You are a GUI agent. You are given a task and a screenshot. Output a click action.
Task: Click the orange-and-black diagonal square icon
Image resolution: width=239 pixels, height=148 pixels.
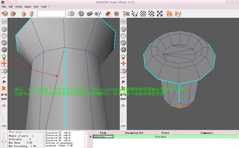pyautogui.click(x=108, y=14)
